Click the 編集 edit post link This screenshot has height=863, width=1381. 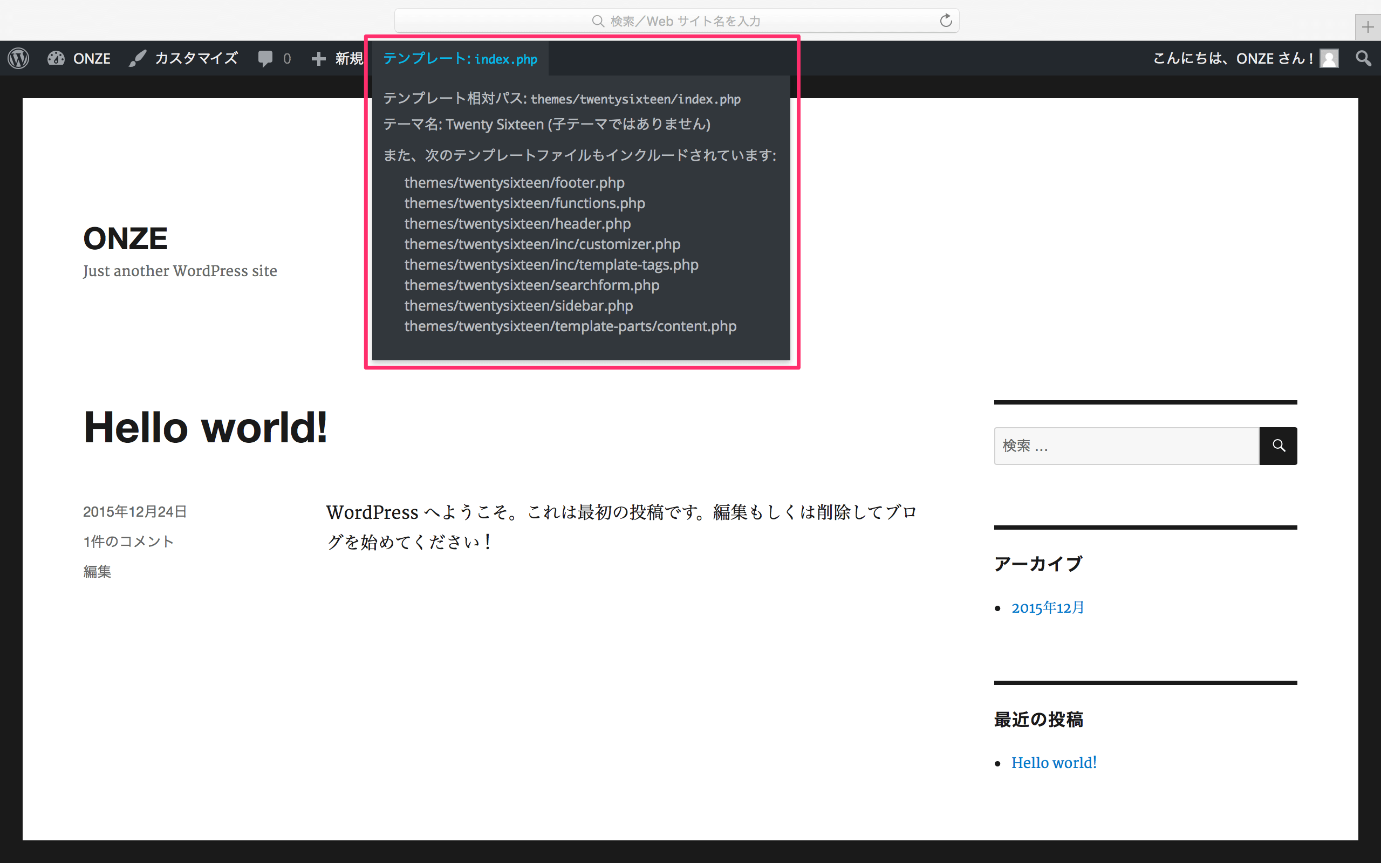click(x=97, y=571)
